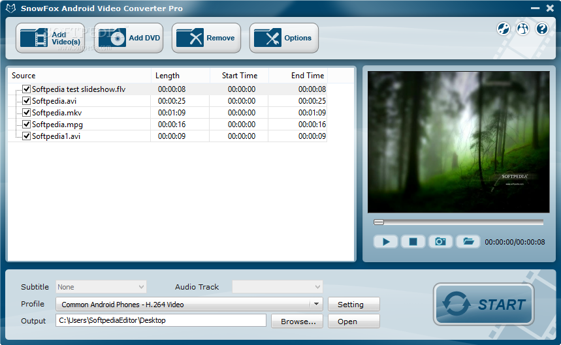This screenshot has height=345, width=561.
Task: Click the 00:01:09 length of Softpedia.mkv
Action: (x=172, y=112)
